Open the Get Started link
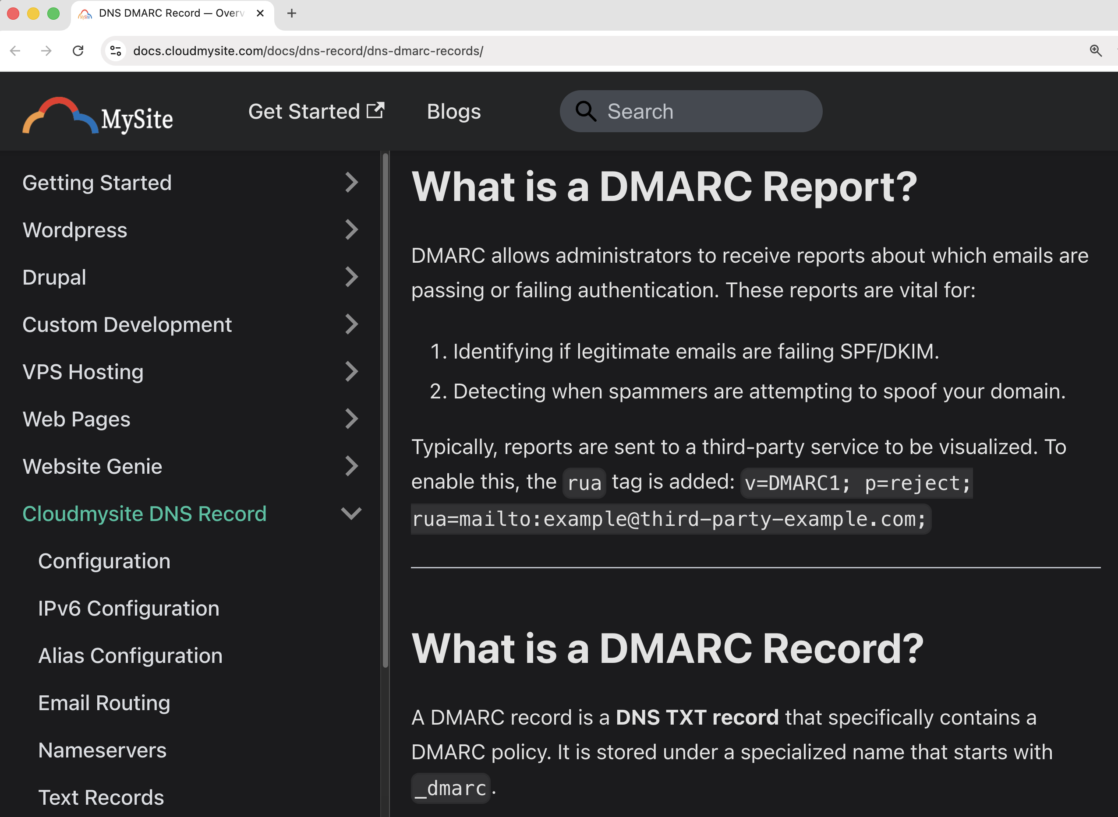Screen dimensions: 1118x817 pos(316,111)
